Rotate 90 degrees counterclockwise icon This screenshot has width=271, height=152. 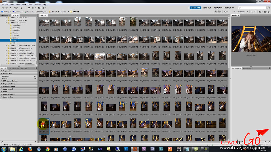click(252, 12)
